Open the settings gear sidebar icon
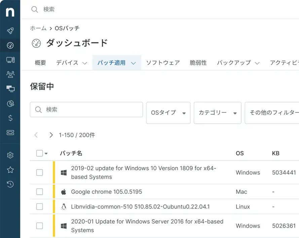 (x=10, y=155)
